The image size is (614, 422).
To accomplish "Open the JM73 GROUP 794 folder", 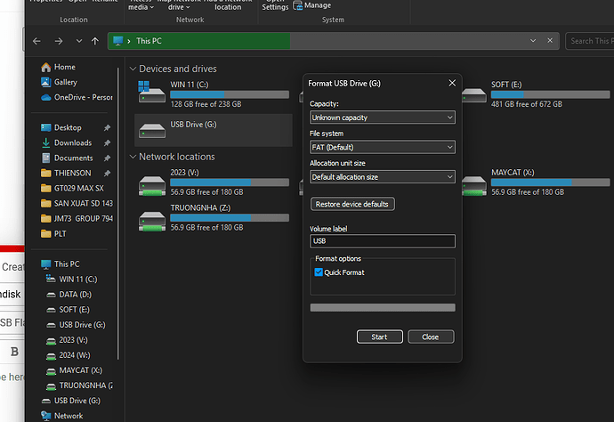I will click(x=77, y=219).
